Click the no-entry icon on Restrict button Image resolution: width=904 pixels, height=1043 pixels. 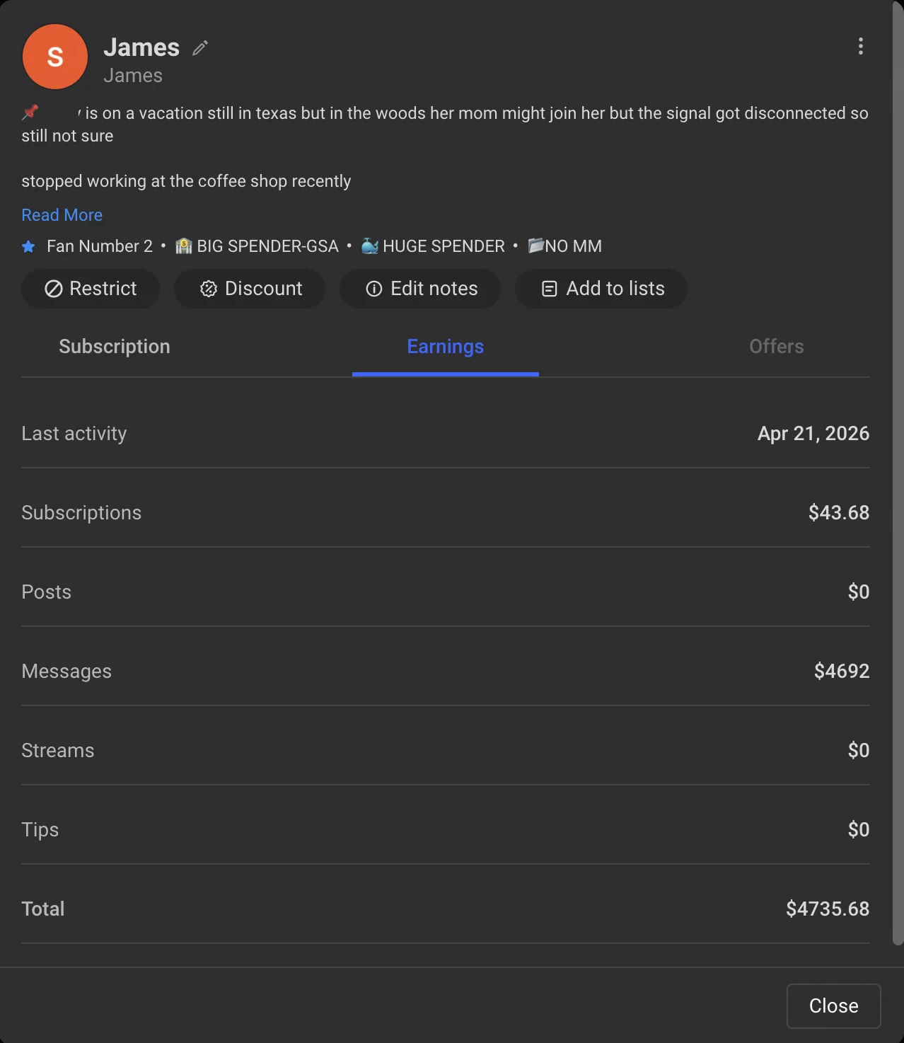pos(53,289)
